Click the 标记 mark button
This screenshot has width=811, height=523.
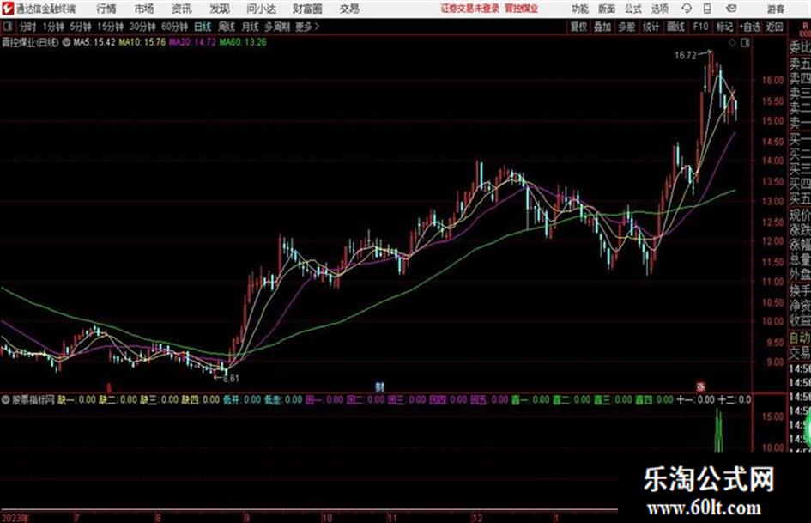(x=724, y=27)
